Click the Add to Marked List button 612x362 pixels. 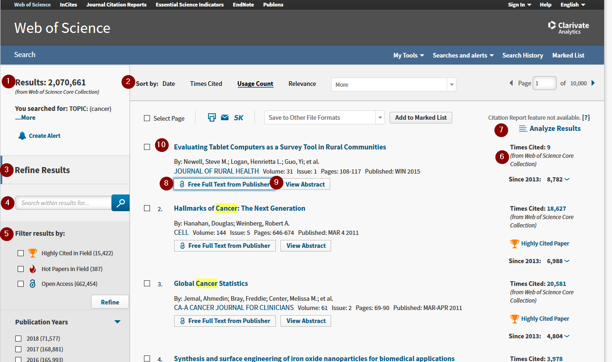pos(421,117)
